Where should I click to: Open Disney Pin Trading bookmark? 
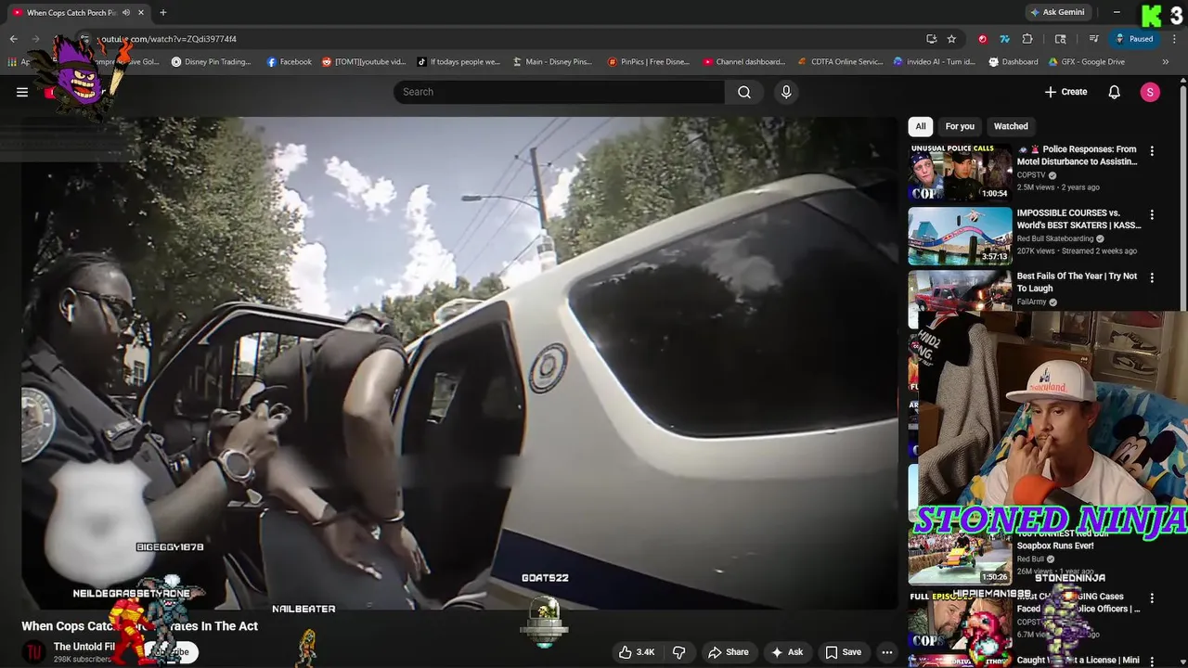[x=211, y=62]
